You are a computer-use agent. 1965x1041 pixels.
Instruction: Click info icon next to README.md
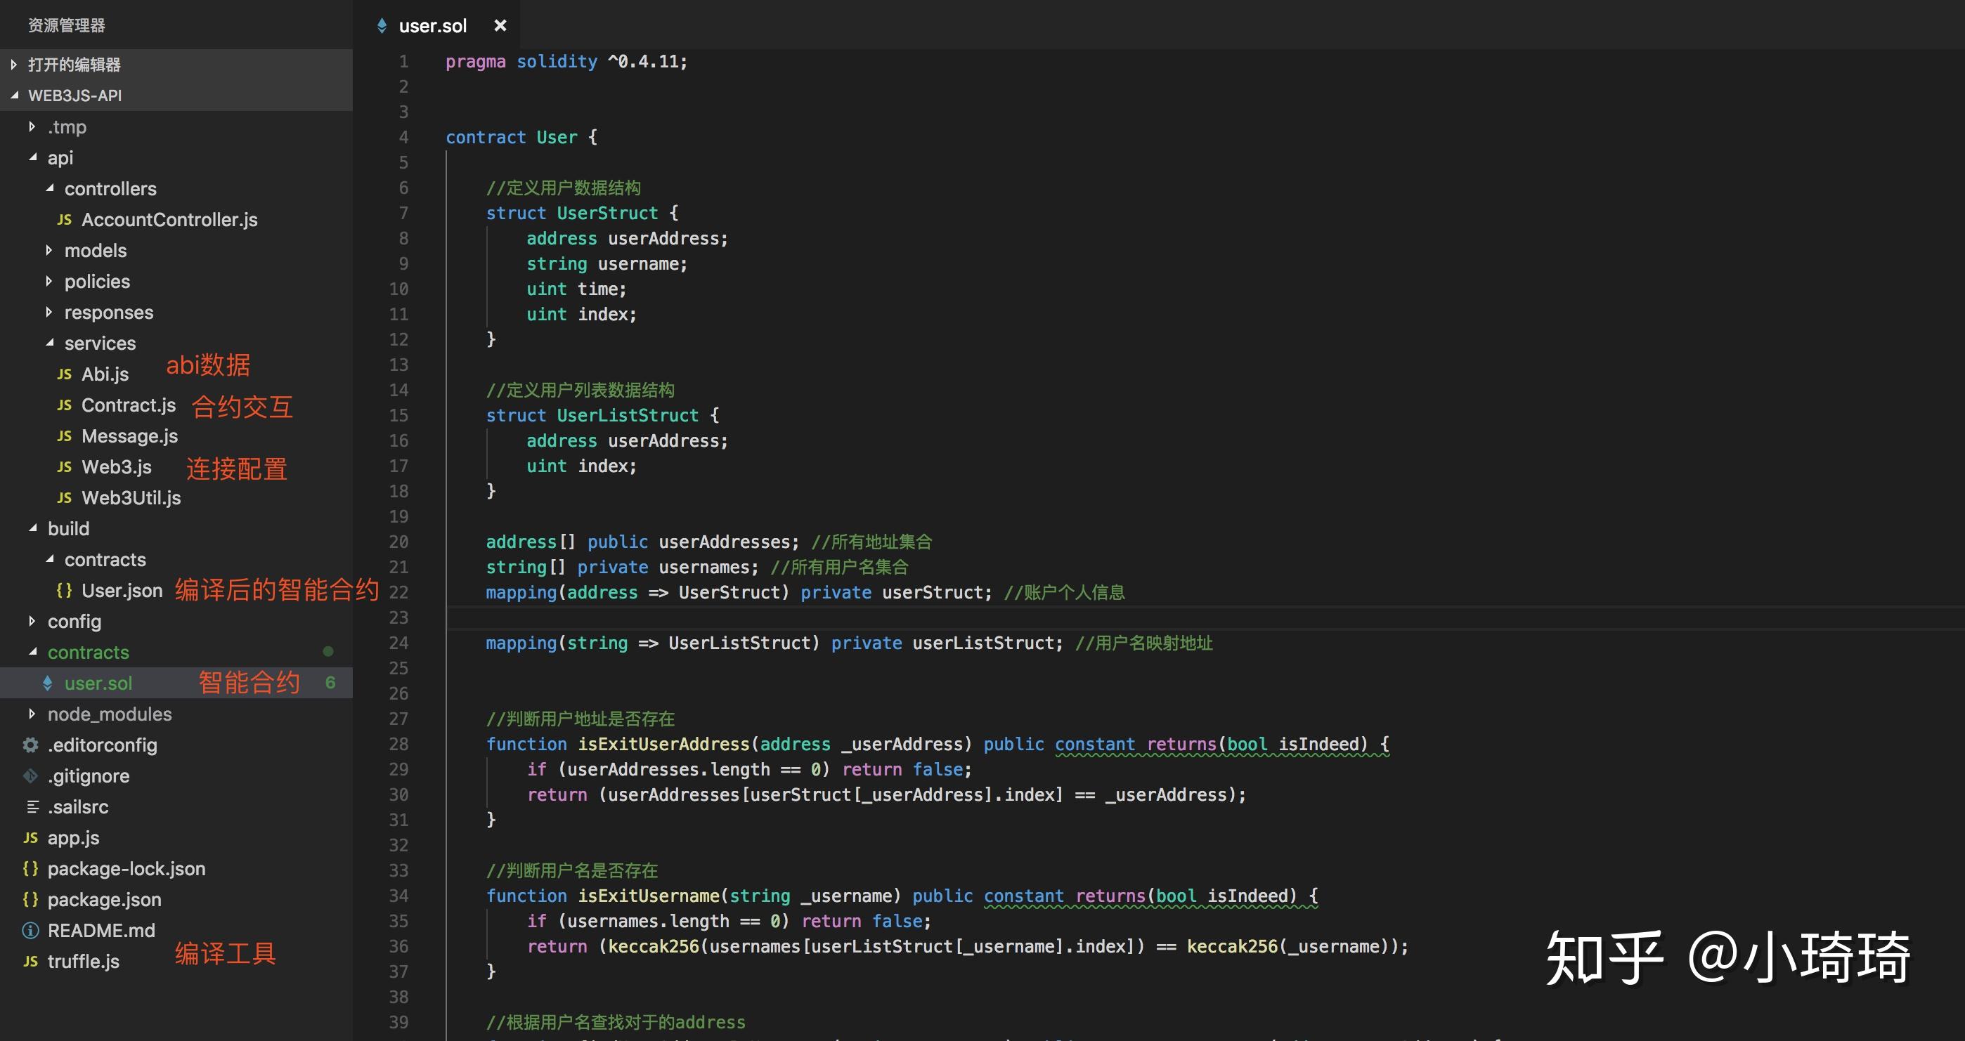[x=30, y=931]
